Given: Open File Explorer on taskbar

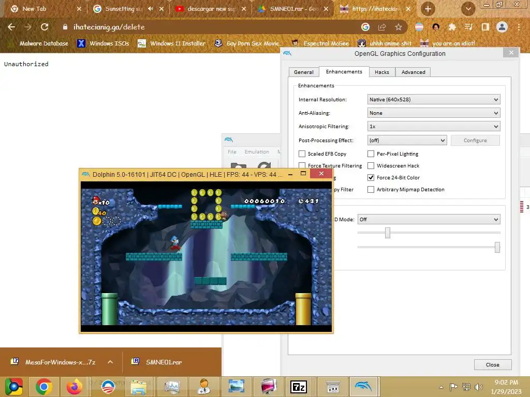Looking at the screenshot, I should tap(139, 387).
